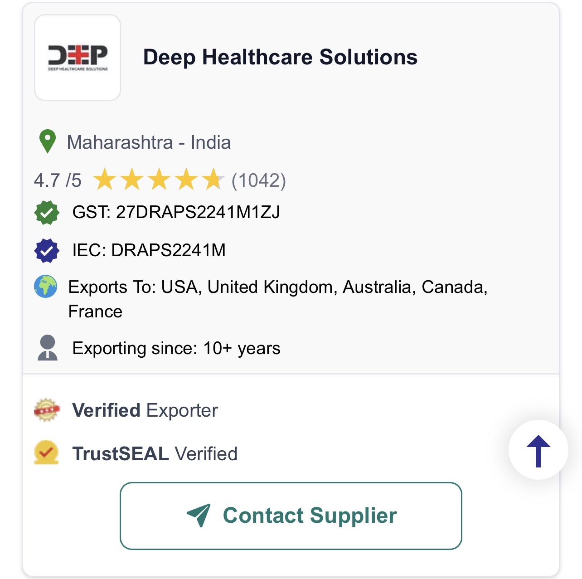Viewport: 582px width, 579px height.
Task: Click the five-star rating display
Action: click(158, 180)
